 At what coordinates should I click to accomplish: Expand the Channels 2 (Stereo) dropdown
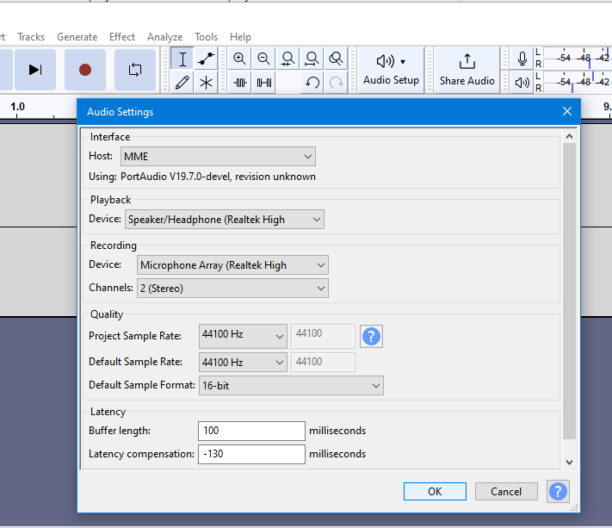(x=232, y=289)
